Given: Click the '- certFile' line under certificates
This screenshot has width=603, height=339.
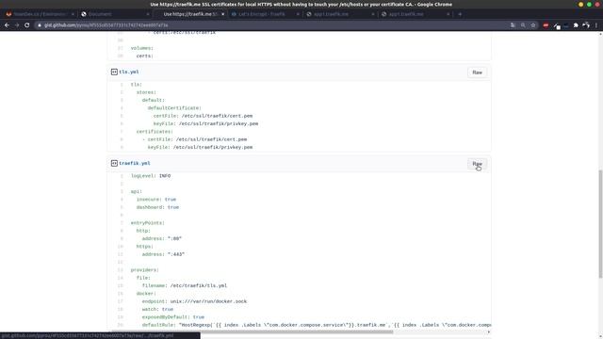Looking at the screenshot, I should [195, 139].
